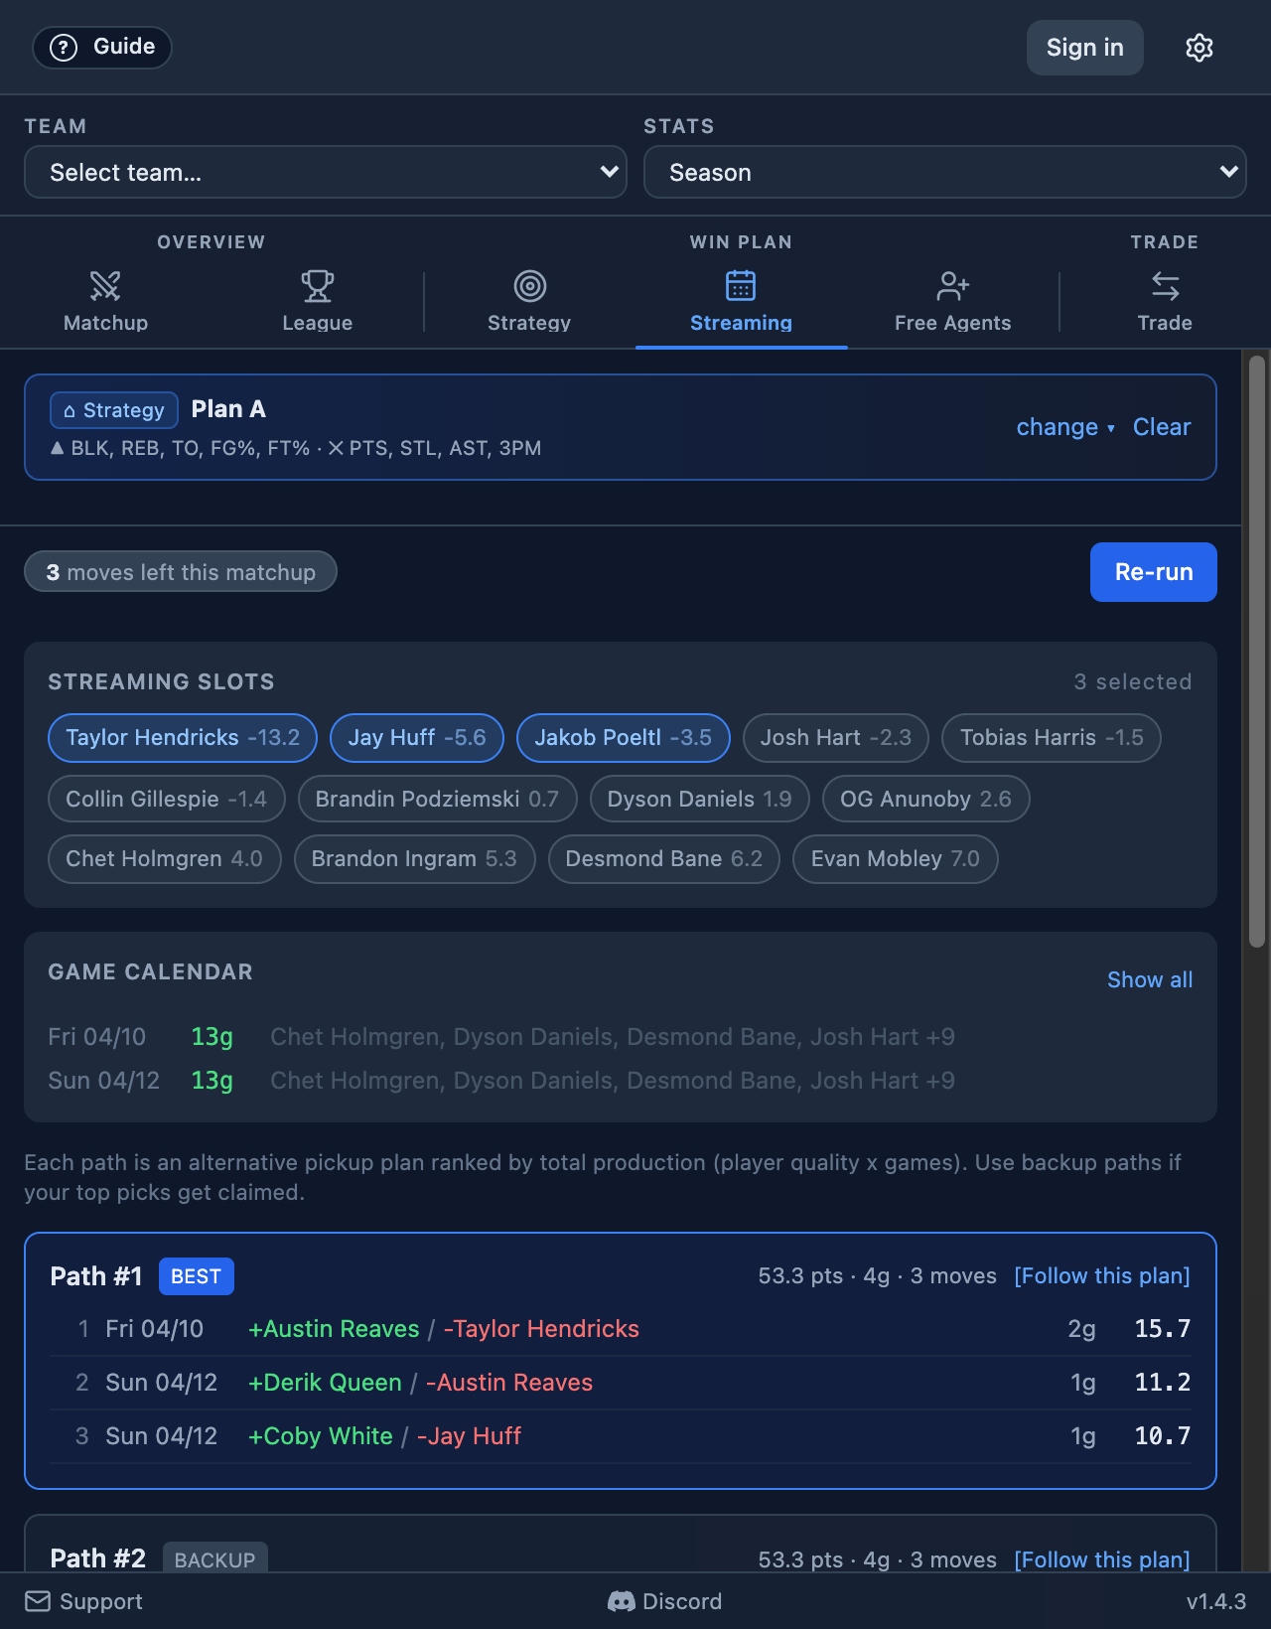Viewport: 1271px width, 1629px height.
Task: Click the 3 moves left indicator
Action: point(181,572)
